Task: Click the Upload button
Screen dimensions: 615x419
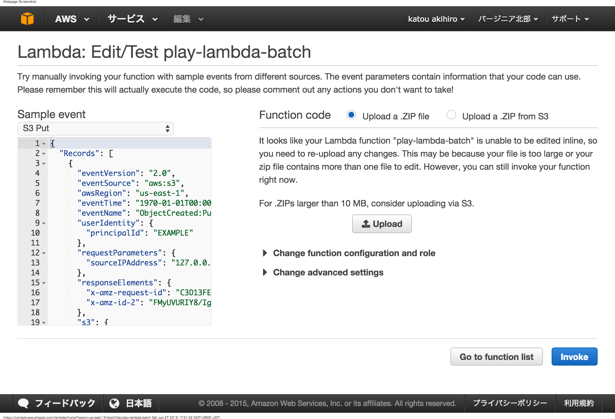Action: pyautogui.click(x=382, y=224)
